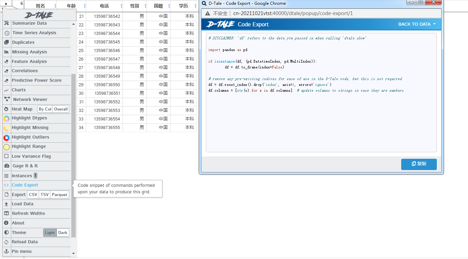
Task: Click the Highlight Dtypes colored ring icon
Action: click(x=7, y=118)
